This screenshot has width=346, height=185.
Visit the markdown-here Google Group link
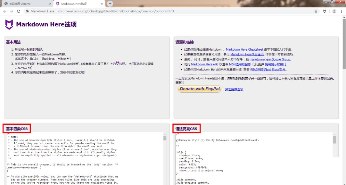pyautogui.click(x=270, y=59)
